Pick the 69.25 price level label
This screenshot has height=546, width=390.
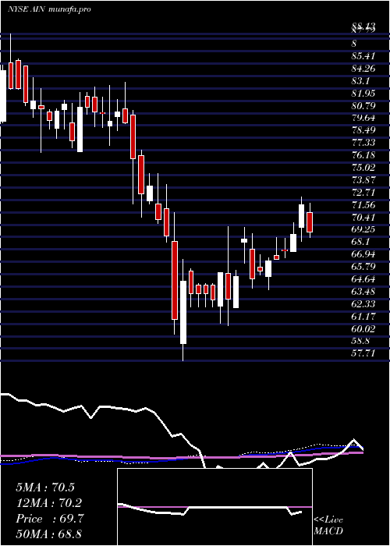tap(364, 229)
